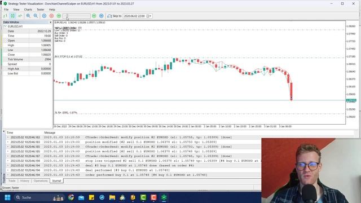Open Mail app from taskbar
Screen dimensions: 361x203
81,197
